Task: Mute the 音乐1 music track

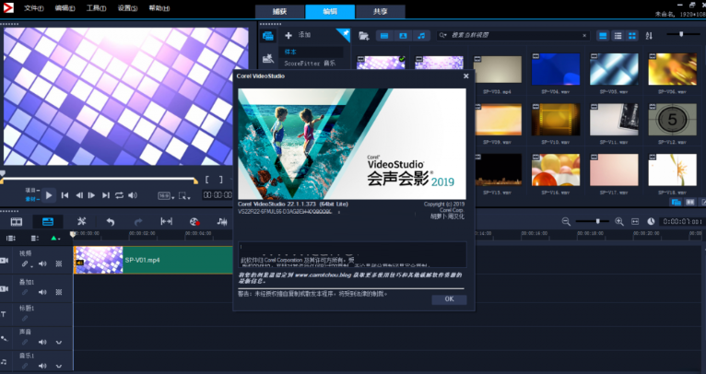Action: (42, 366)
